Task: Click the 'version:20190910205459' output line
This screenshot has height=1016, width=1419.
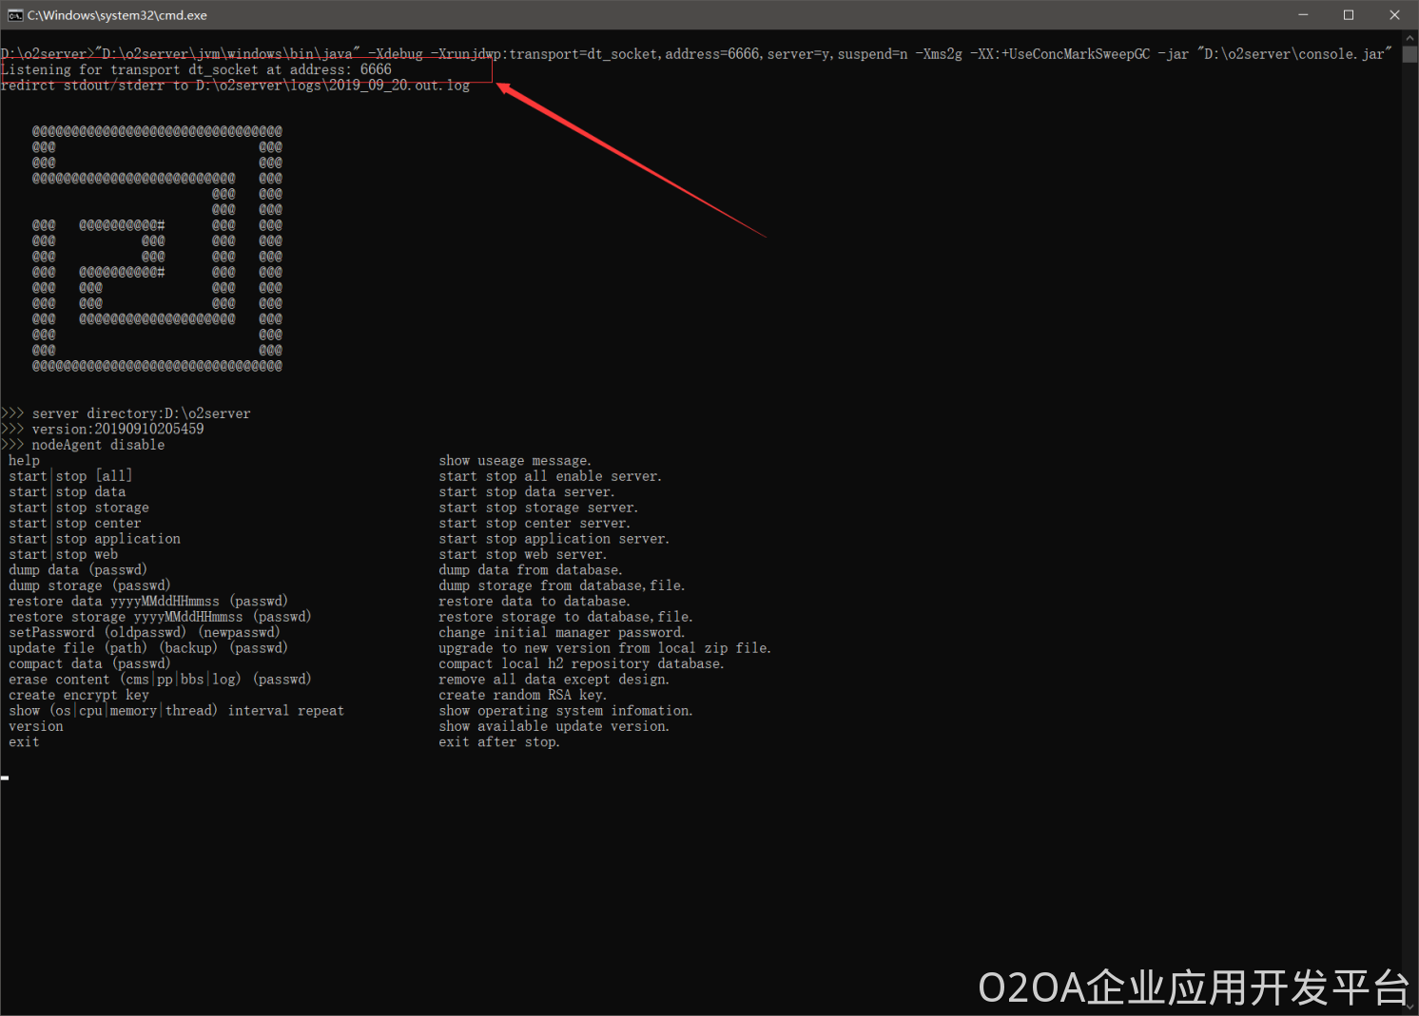Action: (x=118, y=430)
